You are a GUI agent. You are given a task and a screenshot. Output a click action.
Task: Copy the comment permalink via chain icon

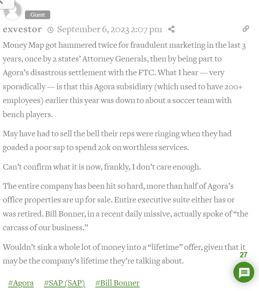pyautogui.click(x=246, y=29)
